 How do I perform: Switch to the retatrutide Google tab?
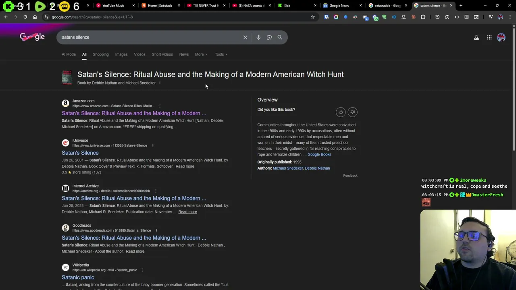387,6
